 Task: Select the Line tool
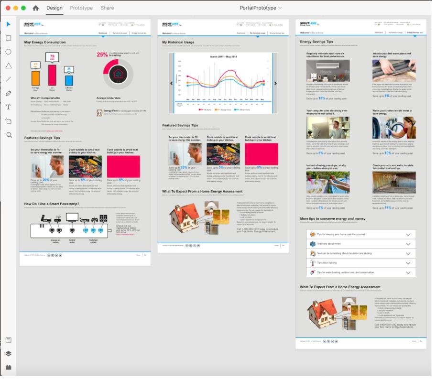(x=9, y=79)
